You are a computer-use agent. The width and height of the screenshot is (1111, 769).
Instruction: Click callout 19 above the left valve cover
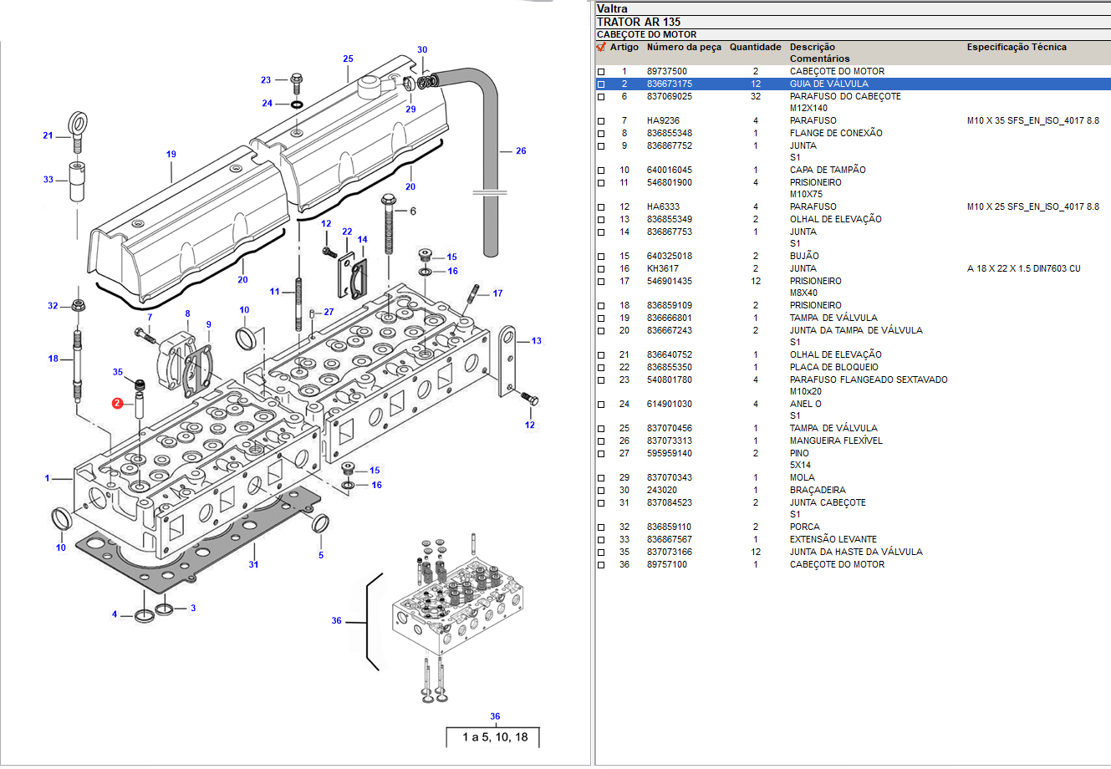tap(171, 155)
